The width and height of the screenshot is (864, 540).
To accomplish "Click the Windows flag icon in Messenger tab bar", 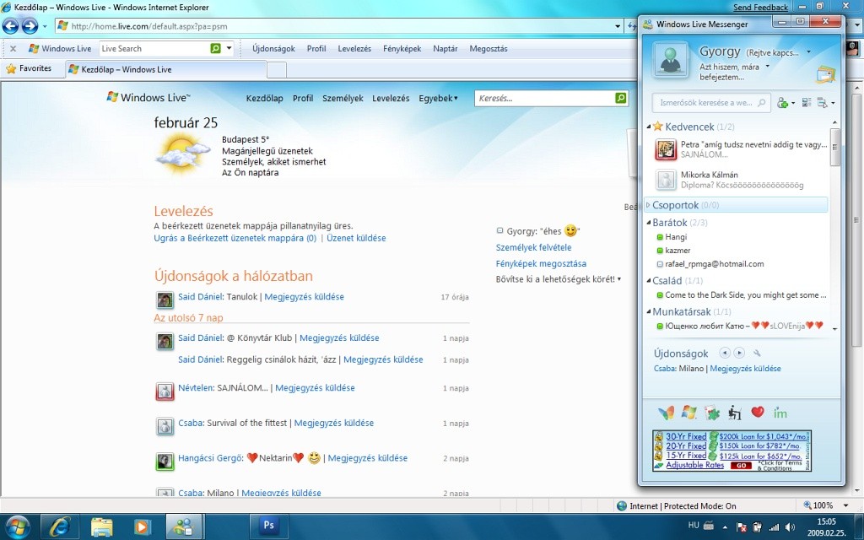I will coord(688,412).
